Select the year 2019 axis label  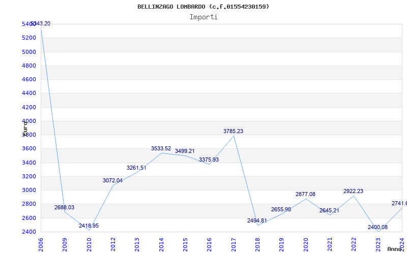282,245
